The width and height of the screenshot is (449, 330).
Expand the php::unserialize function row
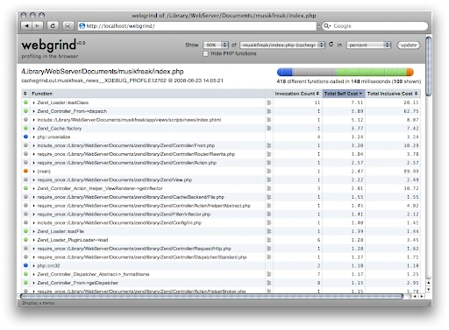(34, 137)
